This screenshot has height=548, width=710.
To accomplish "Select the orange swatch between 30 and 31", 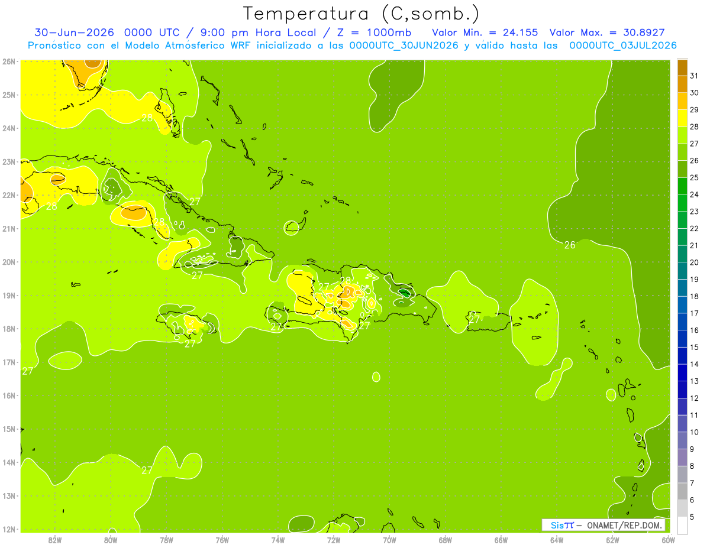I will point(682,85).
